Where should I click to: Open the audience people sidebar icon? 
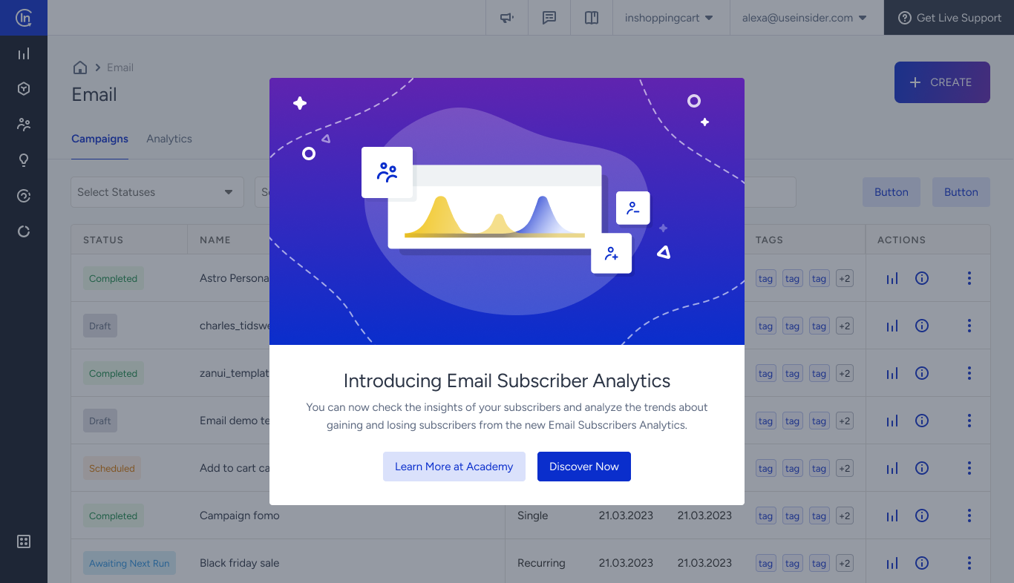click(24, 125)
